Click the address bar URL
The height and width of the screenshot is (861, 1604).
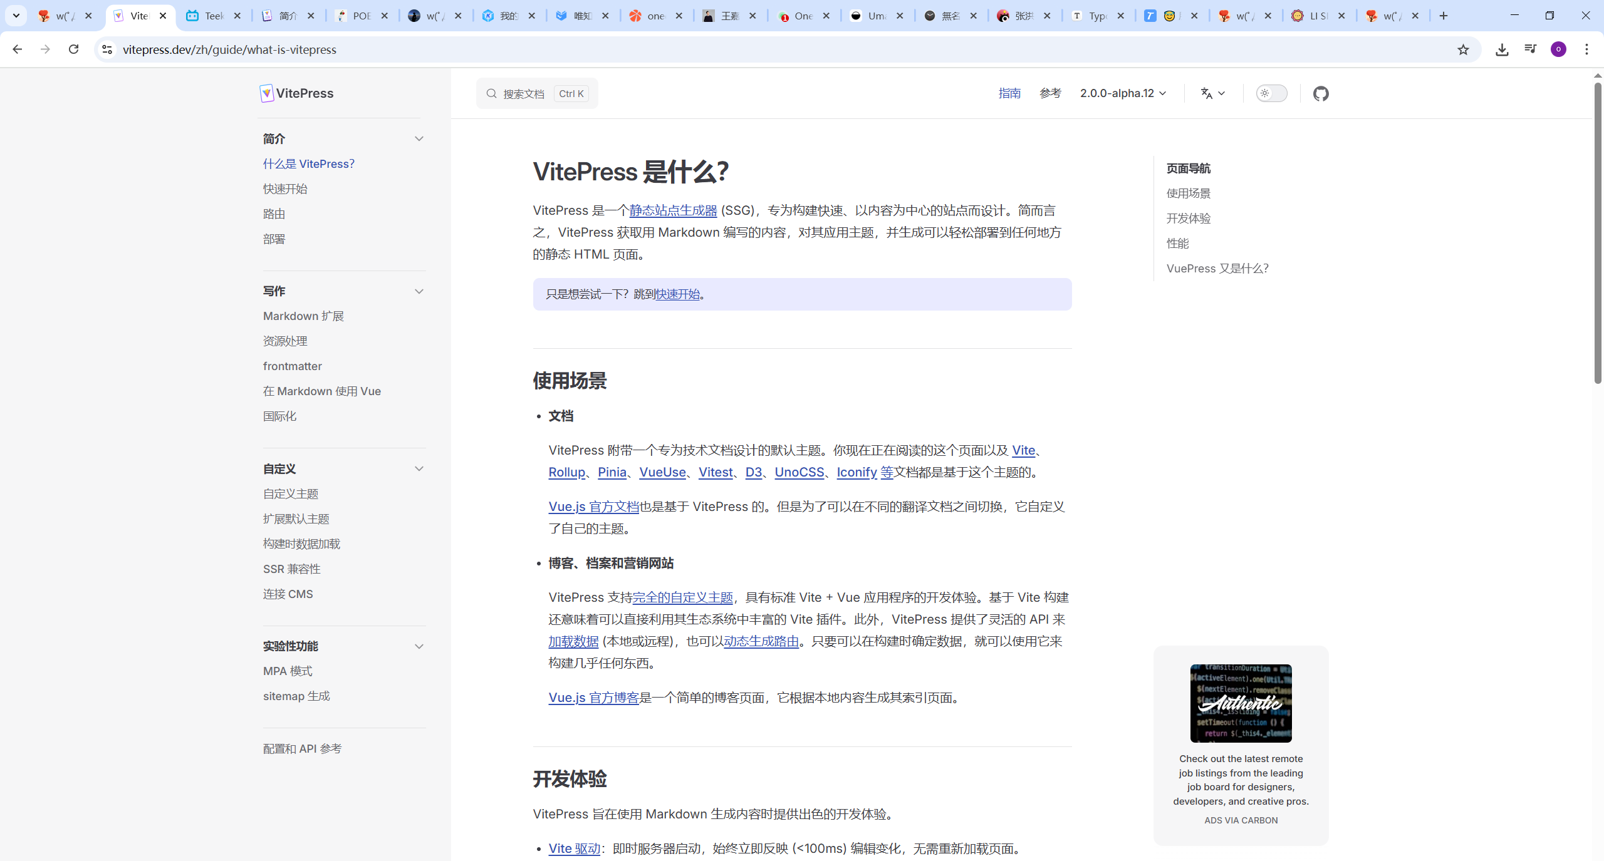(229, 49)
